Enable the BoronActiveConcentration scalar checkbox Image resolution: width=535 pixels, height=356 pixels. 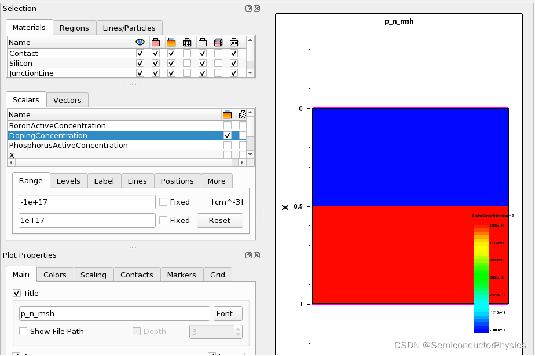tap(227, 126)
